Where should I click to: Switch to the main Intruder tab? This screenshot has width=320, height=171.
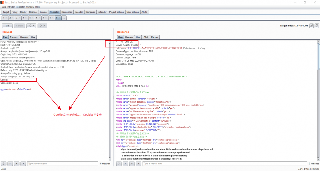[43, 12]
